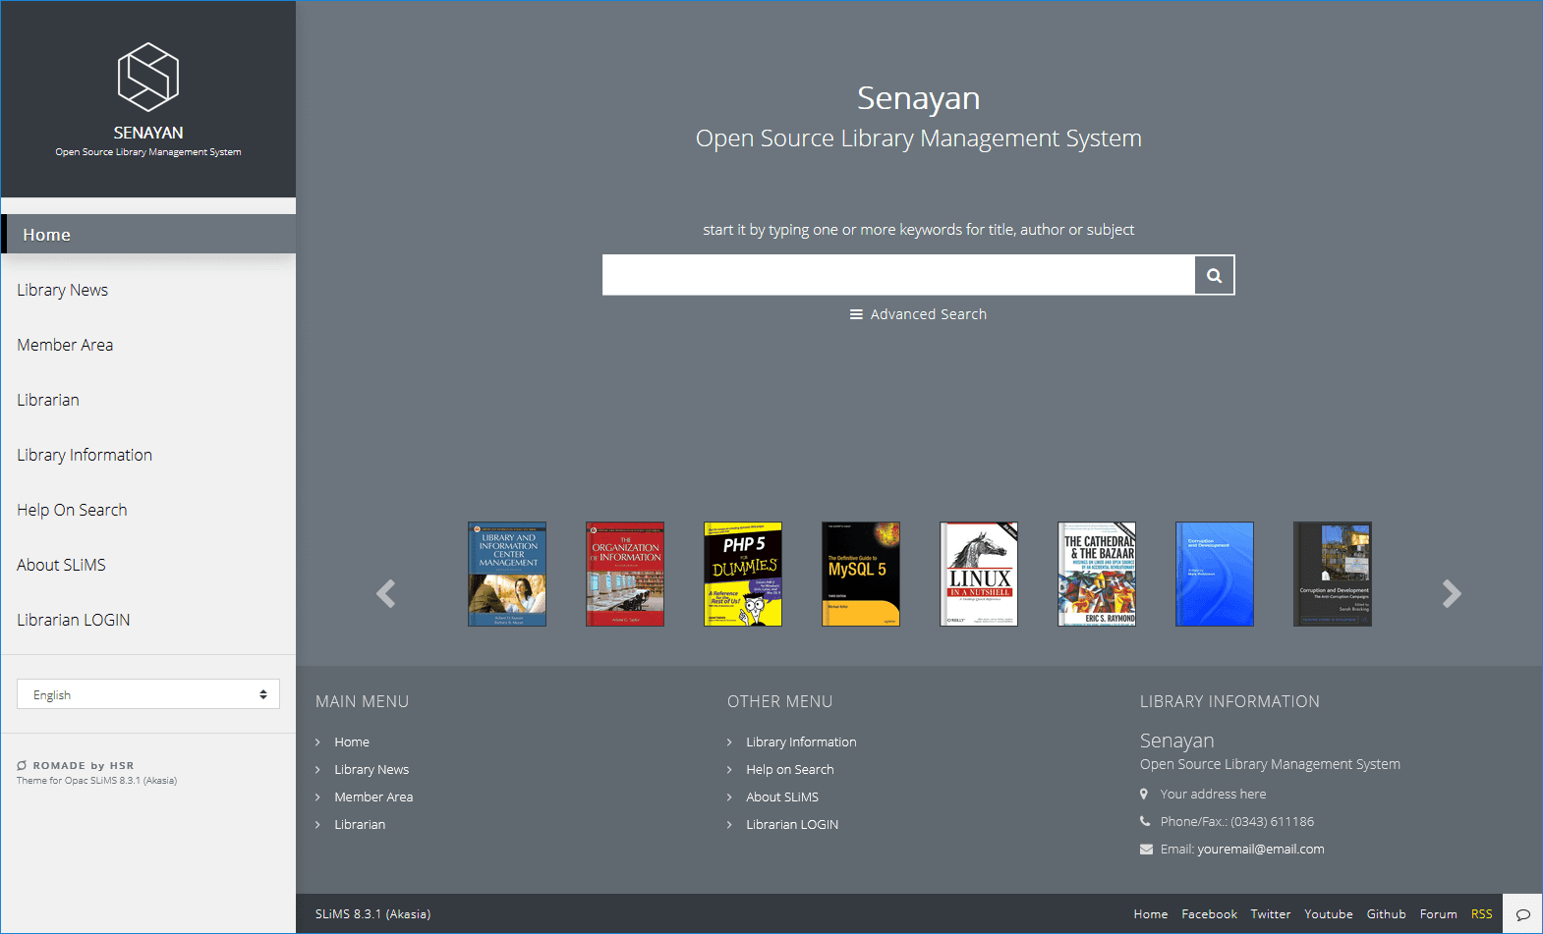Click phone number (0343) 611186
The width and height of the screenshot is (1543, 934).
tap(1273, 822)
